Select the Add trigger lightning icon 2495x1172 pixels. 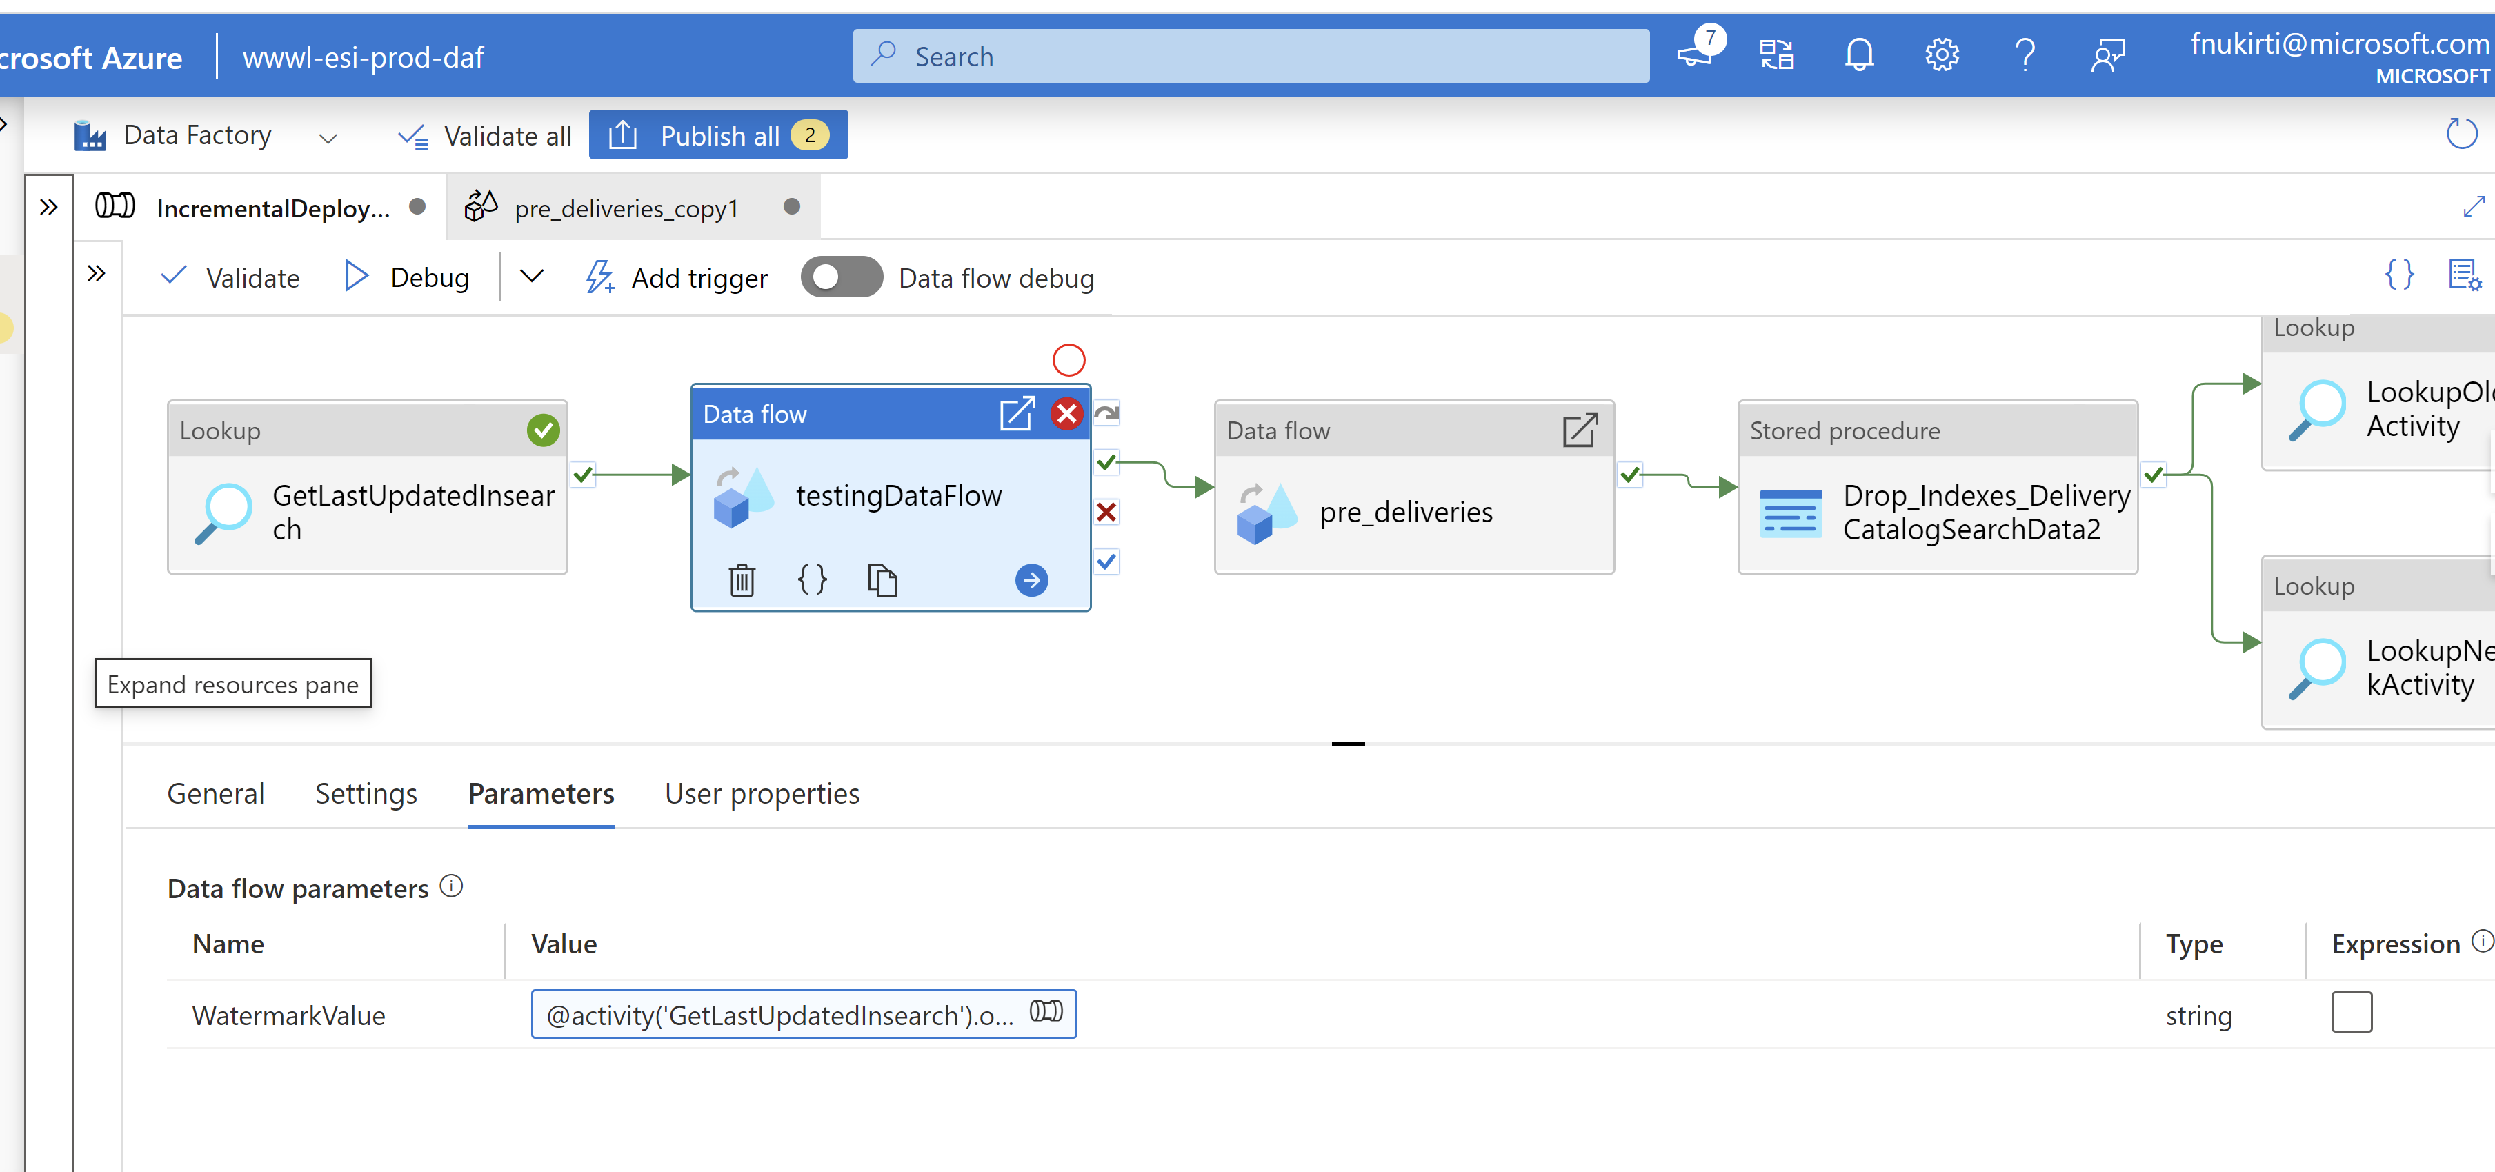pyautogui.click(x=601, y=277)
